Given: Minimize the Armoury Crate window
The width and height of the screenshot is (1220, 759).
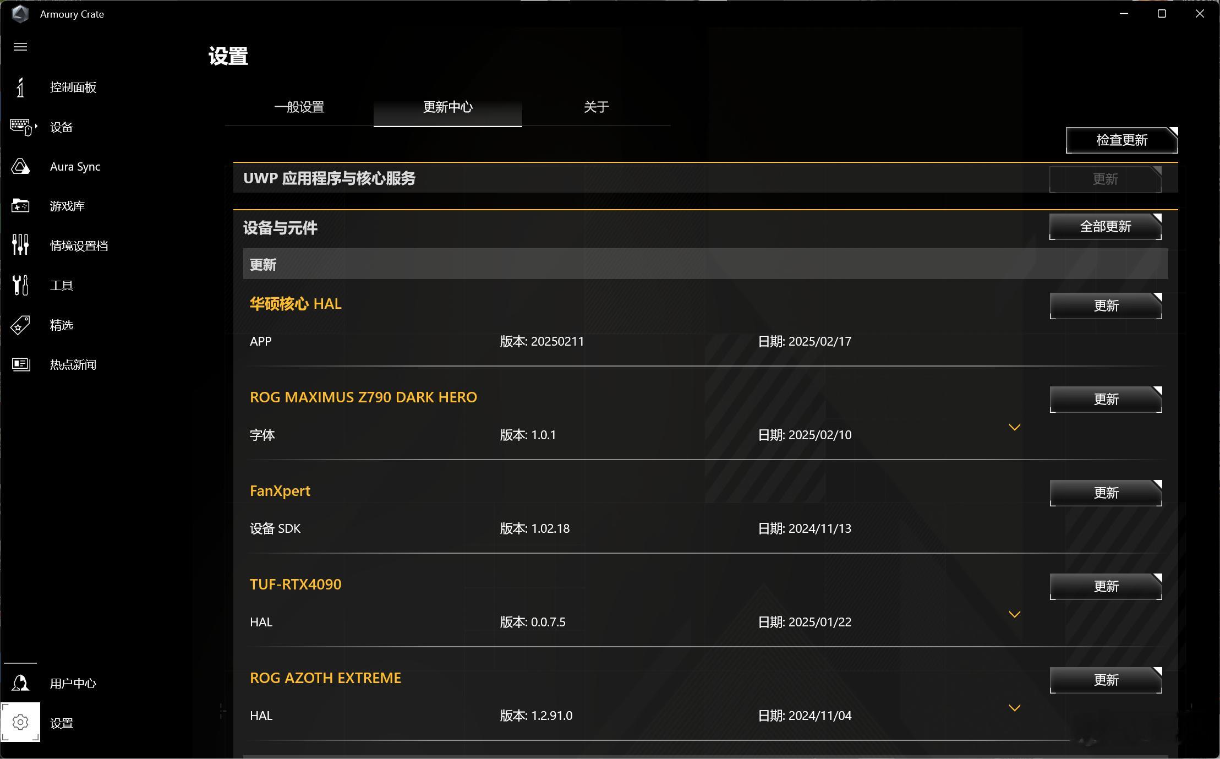Looking at the screenshot, I should tap(1124, 14).
